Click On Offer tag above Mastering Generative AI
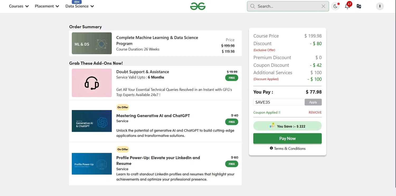The height and width of the screenshot is (196, 396). pos(123,107)
